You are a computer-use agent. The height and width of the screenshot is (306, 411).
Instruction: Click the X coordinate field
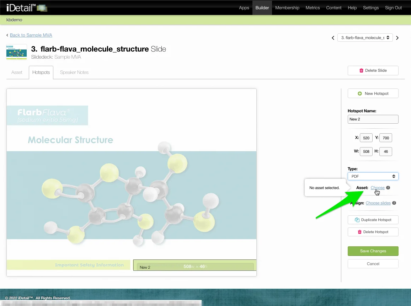tap(366, 138)
